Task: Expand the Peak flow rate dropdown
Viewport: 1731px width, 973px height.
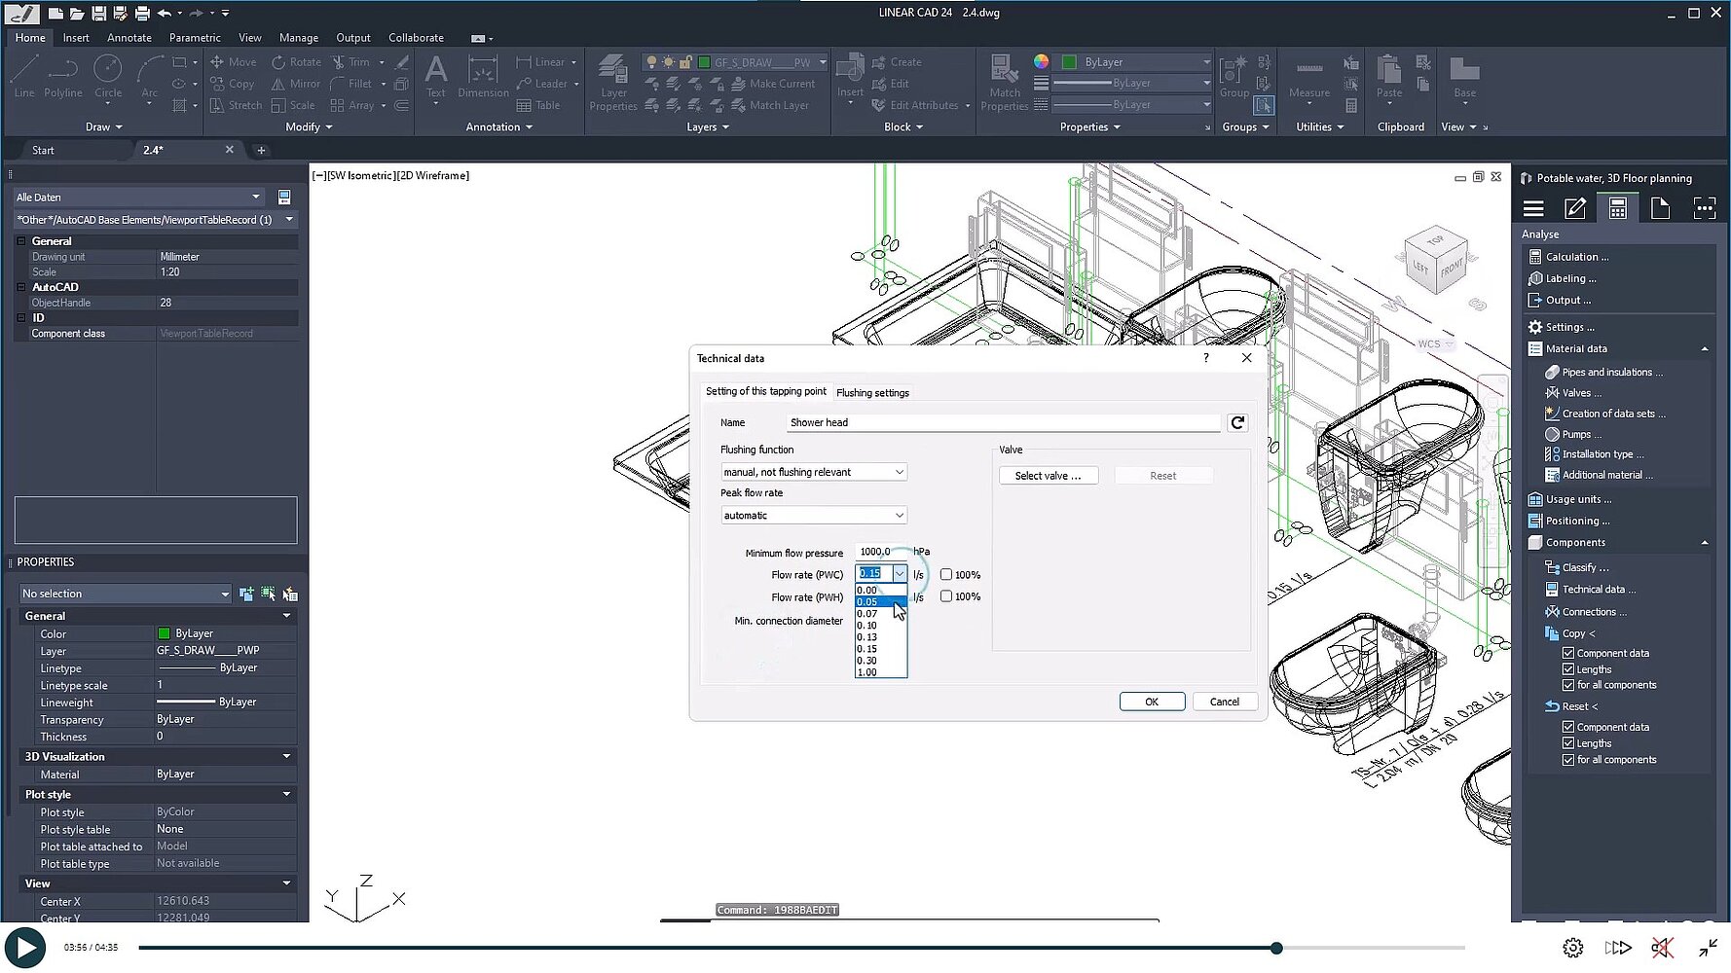Action: (813, 516)
